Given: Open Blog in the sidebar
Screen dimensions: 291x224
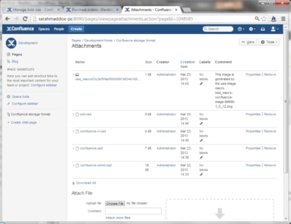Looking at the screenshot, I should [15, 61].
